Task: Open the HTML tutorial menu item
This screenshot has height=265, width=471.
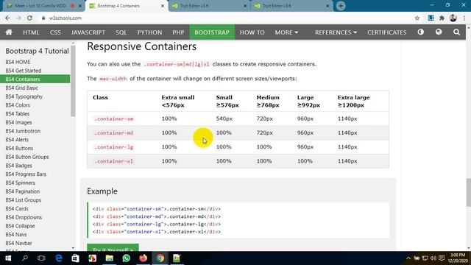Action: point(31,32)
